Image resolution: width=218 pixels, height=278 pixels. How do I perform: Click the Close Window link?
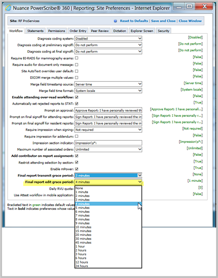pyautogui.click(x=190, y=21)
